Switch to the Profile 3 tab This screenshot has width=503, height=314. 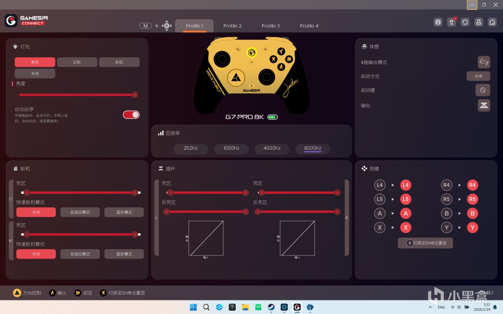click(x=271, y=26)
